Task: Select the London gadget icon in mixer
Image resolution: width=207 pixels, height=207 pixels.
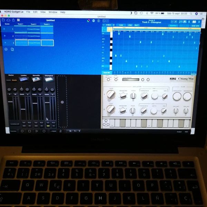Action: click(x=23, y=79)
